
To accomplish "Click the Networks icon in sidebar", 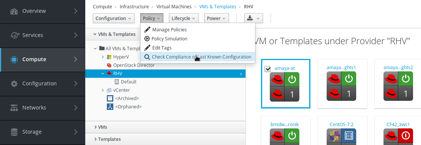I will 14,108.
